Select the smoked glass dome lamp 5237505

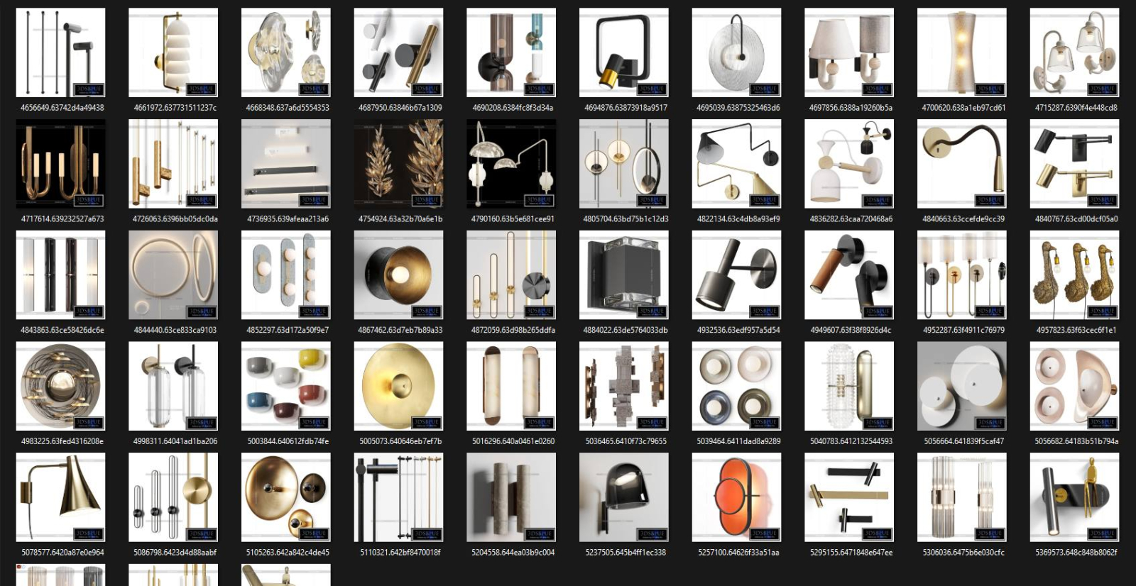[623, 497]
